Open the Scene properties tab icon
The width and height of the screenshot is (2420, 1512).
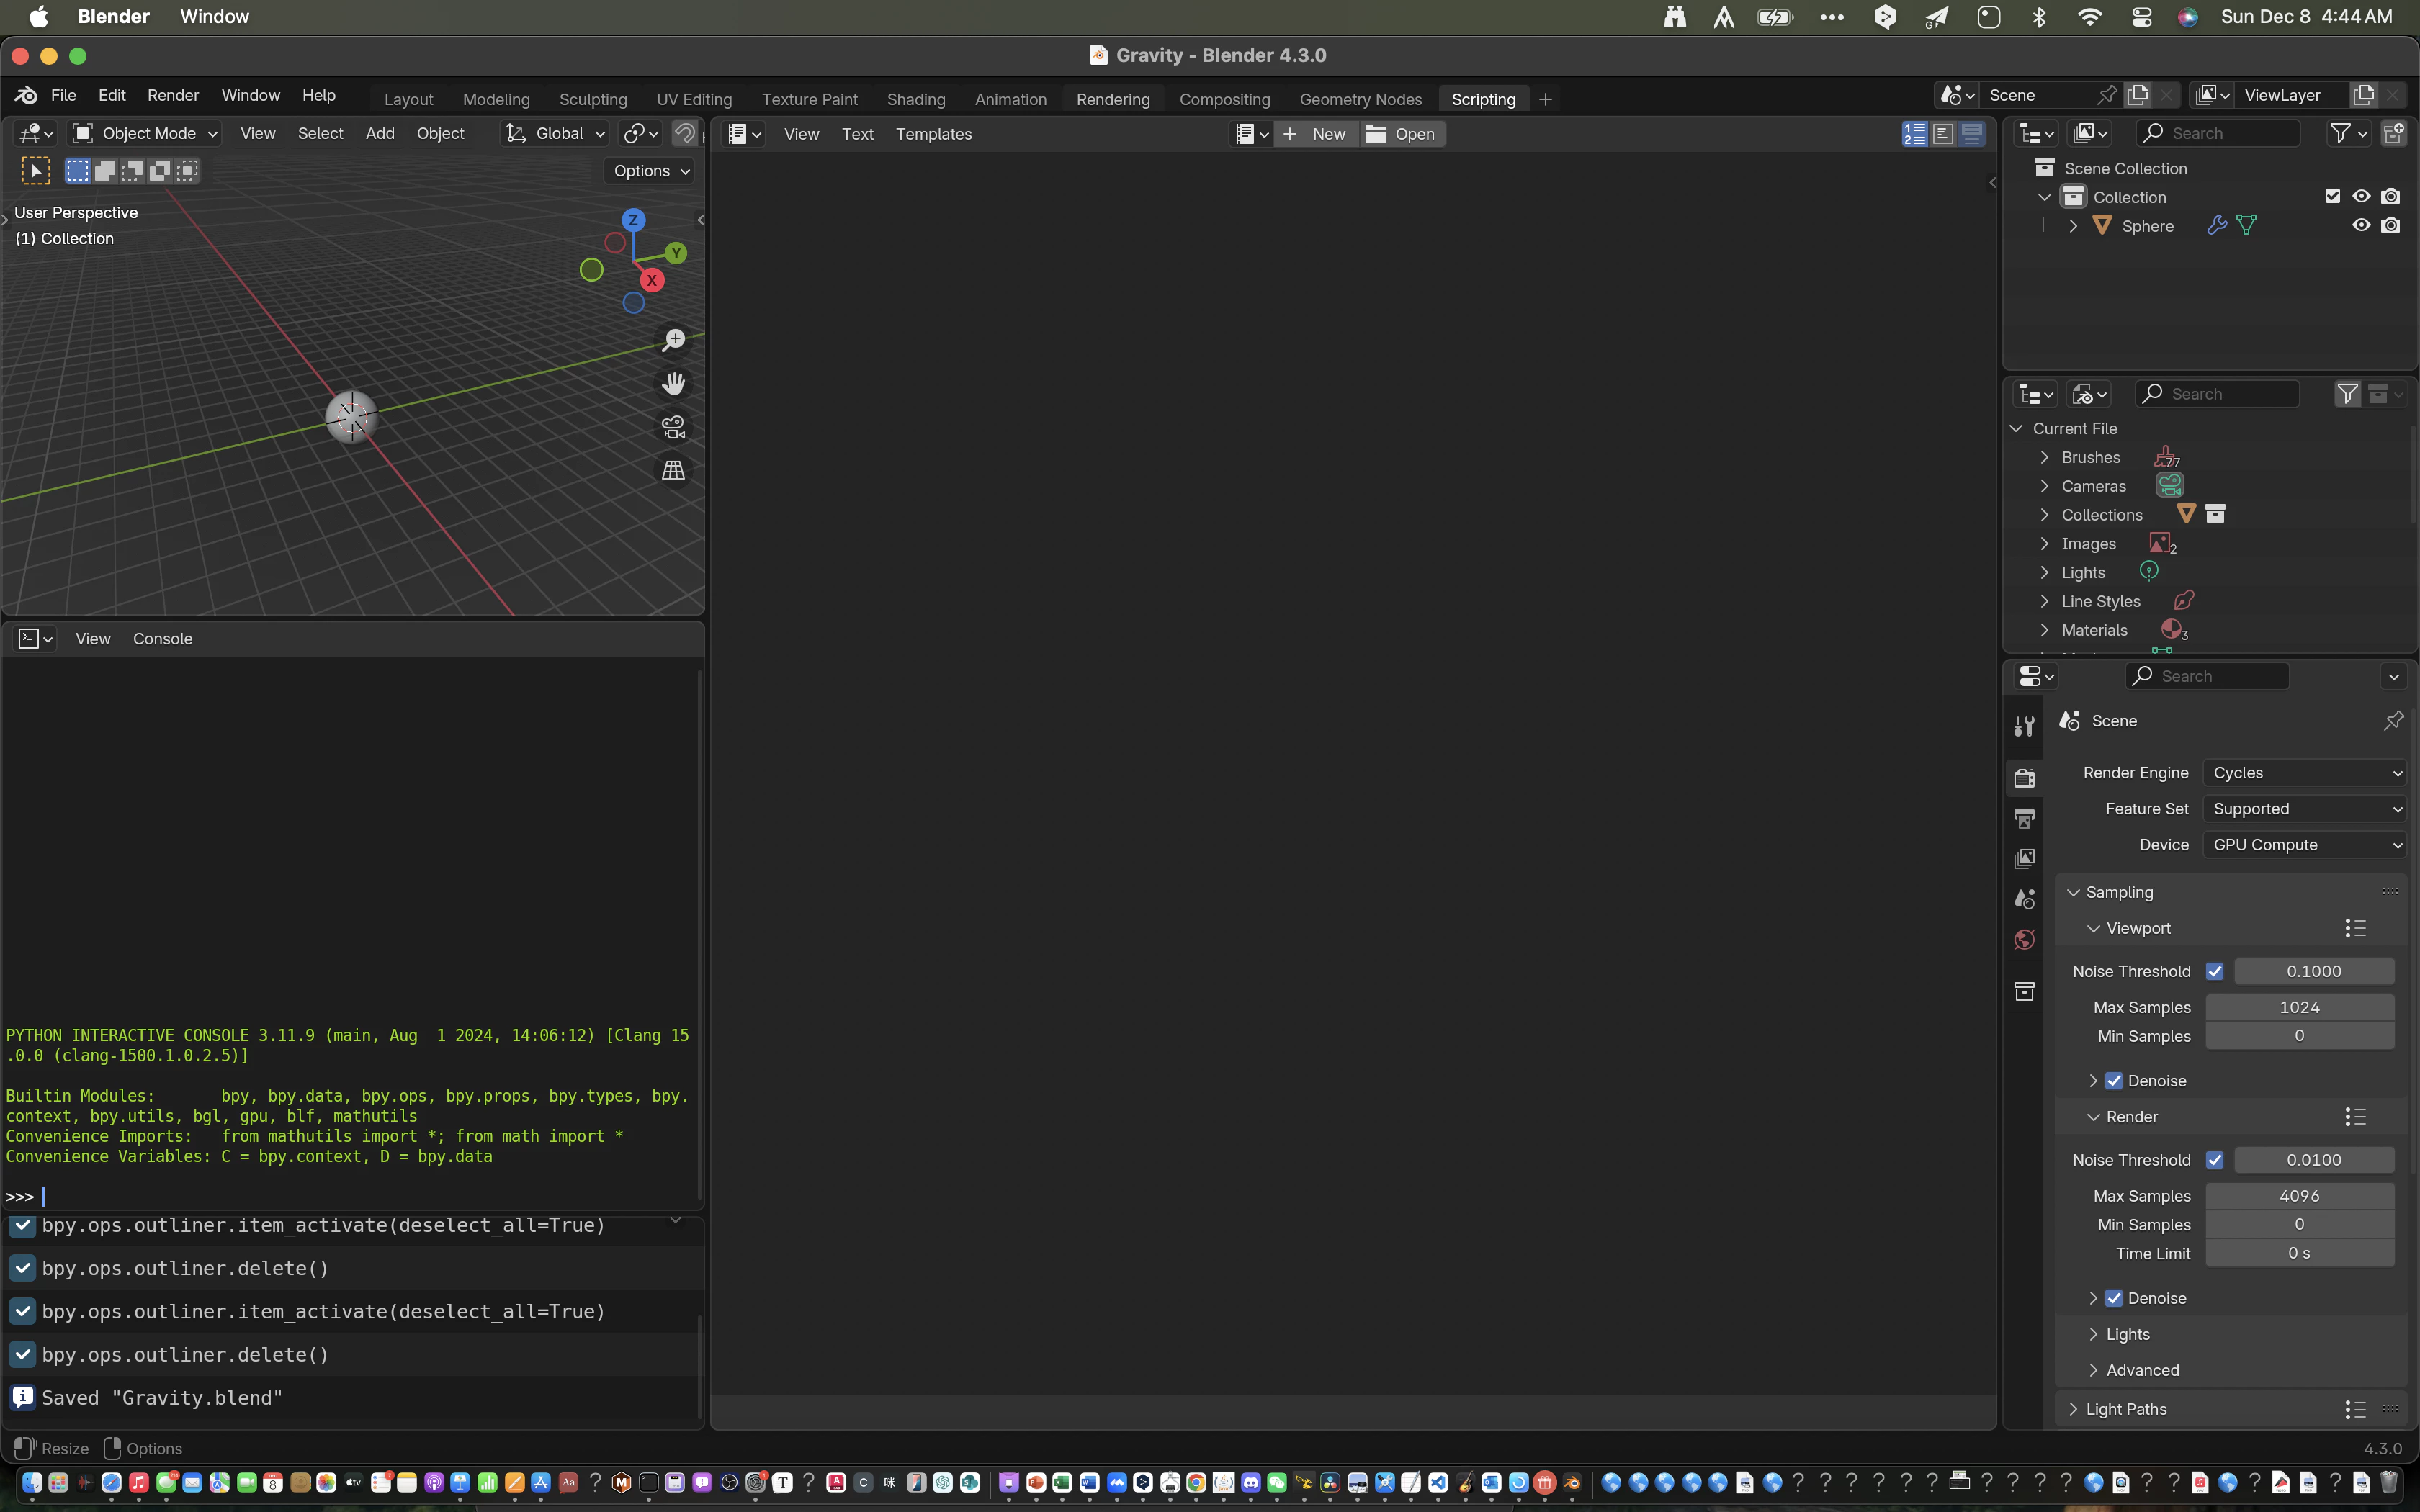2024,899
